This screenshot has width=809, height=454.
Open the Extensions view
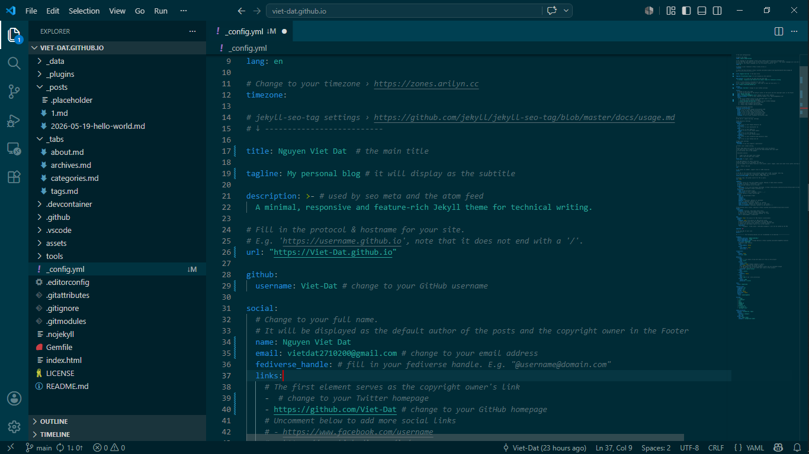tap(14, 177)
